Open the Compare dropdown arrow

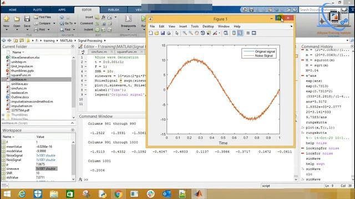(54, 23)
